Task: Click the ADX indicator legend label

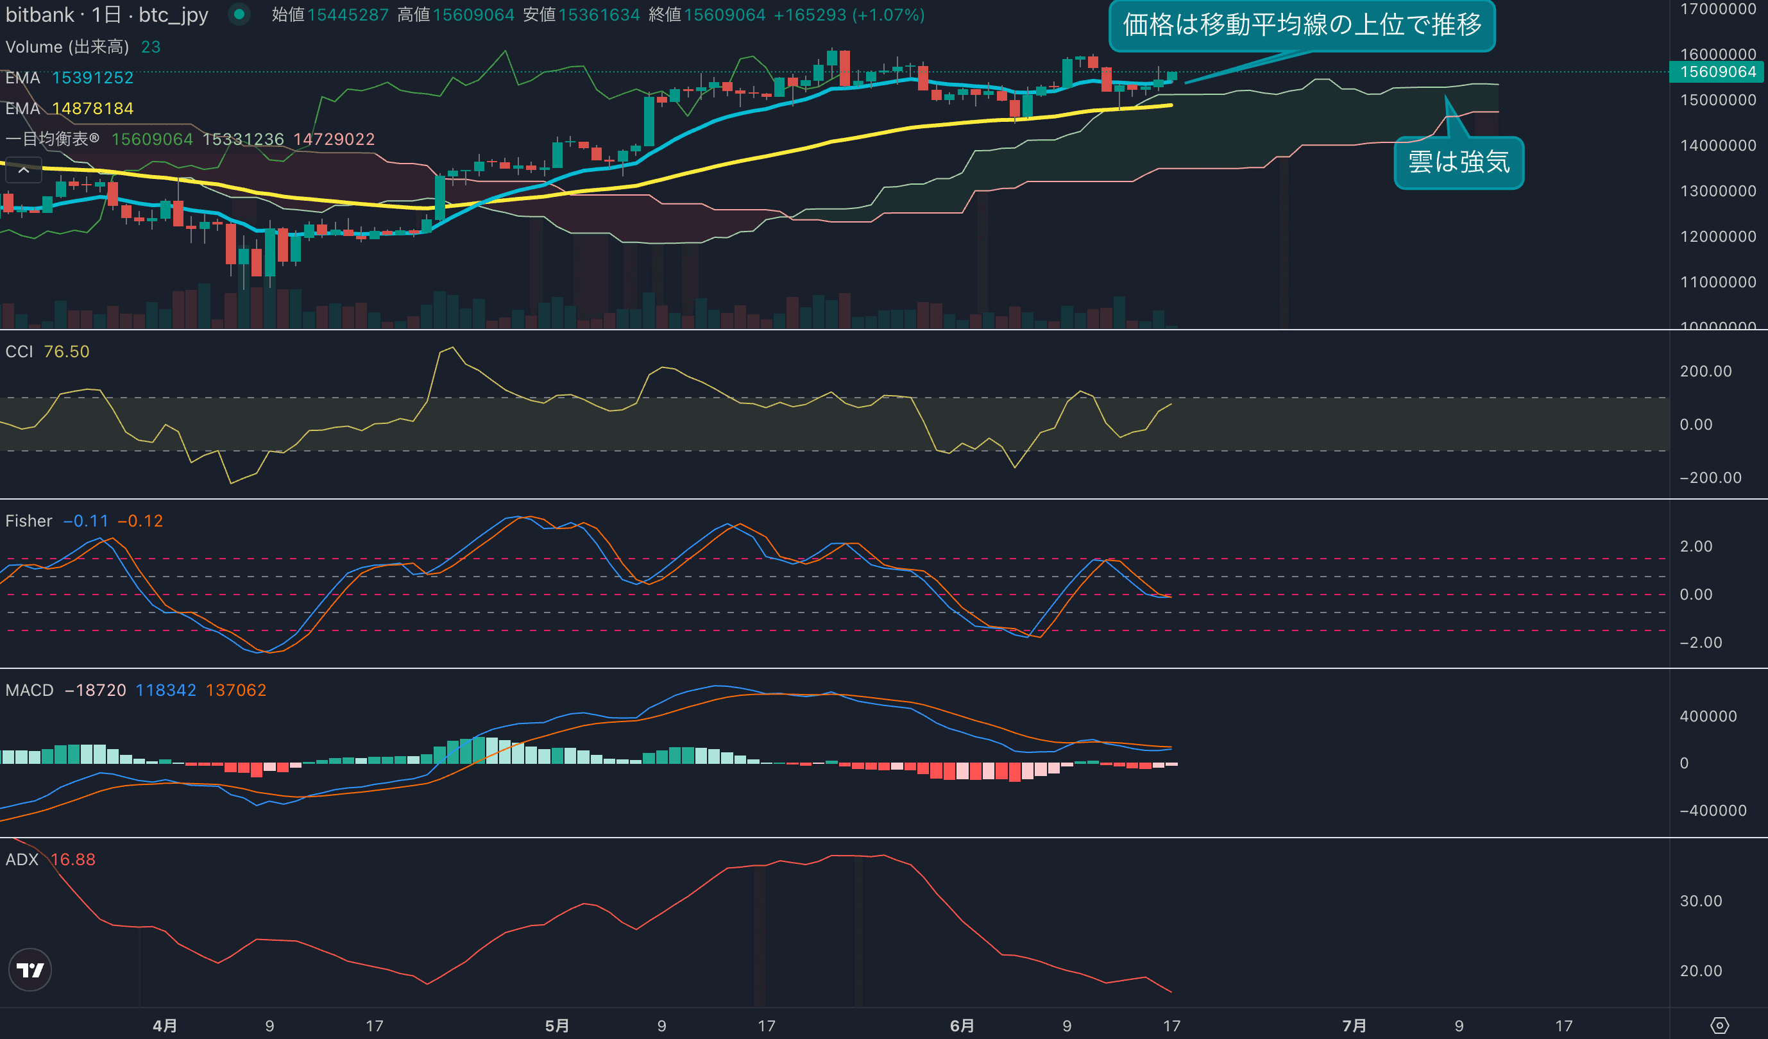Action: coord(22,859)
